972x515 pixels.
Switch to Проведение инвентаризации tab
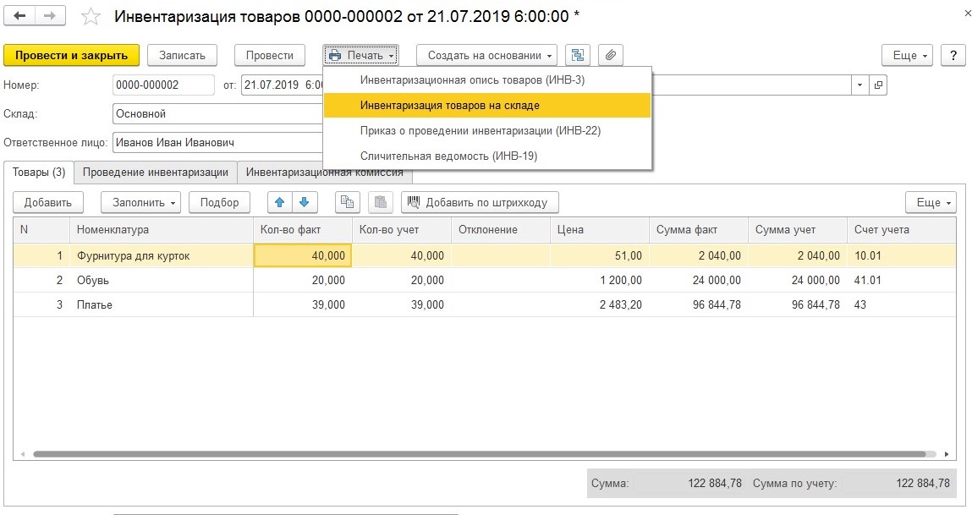(x=156, y=173)
